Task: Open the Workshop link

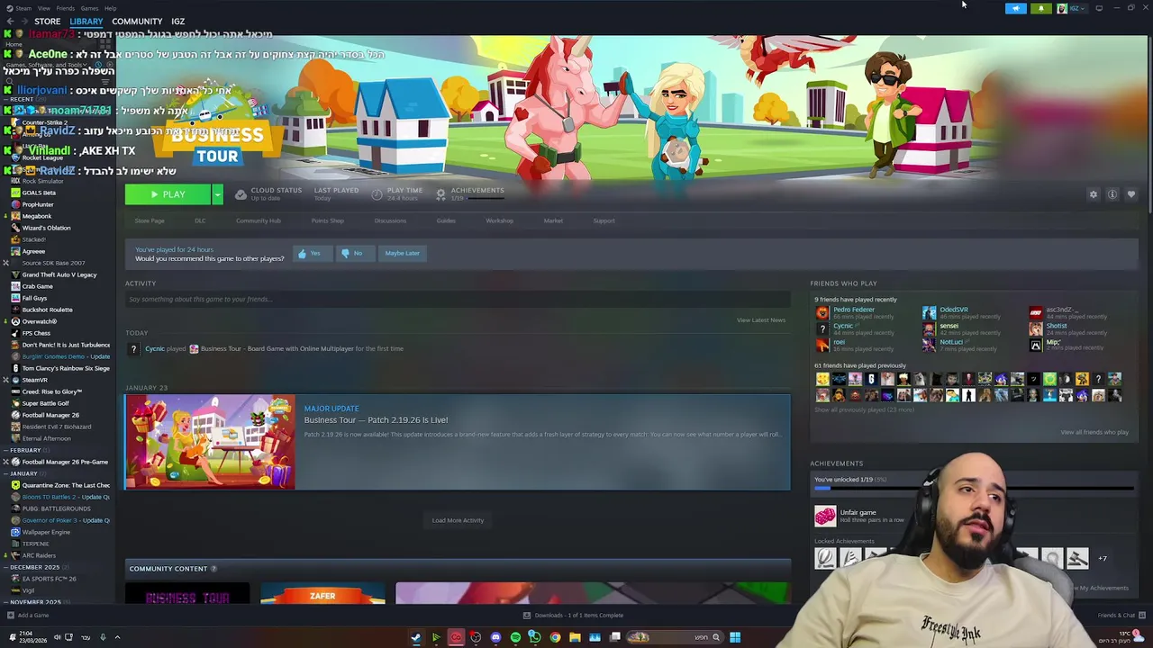Action: tap(499, 220)
